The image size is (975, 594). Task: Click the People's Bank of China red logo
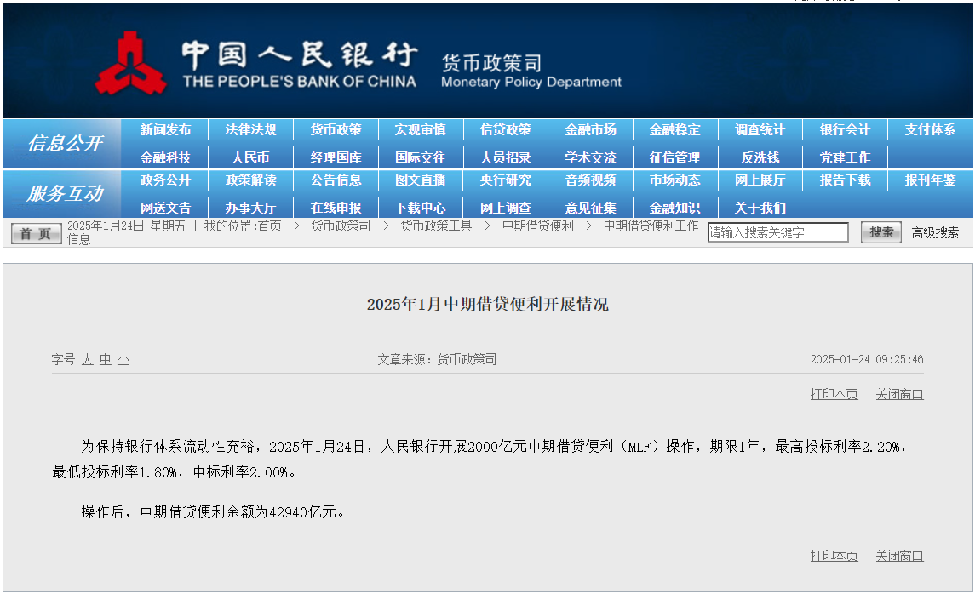point(130,64)
